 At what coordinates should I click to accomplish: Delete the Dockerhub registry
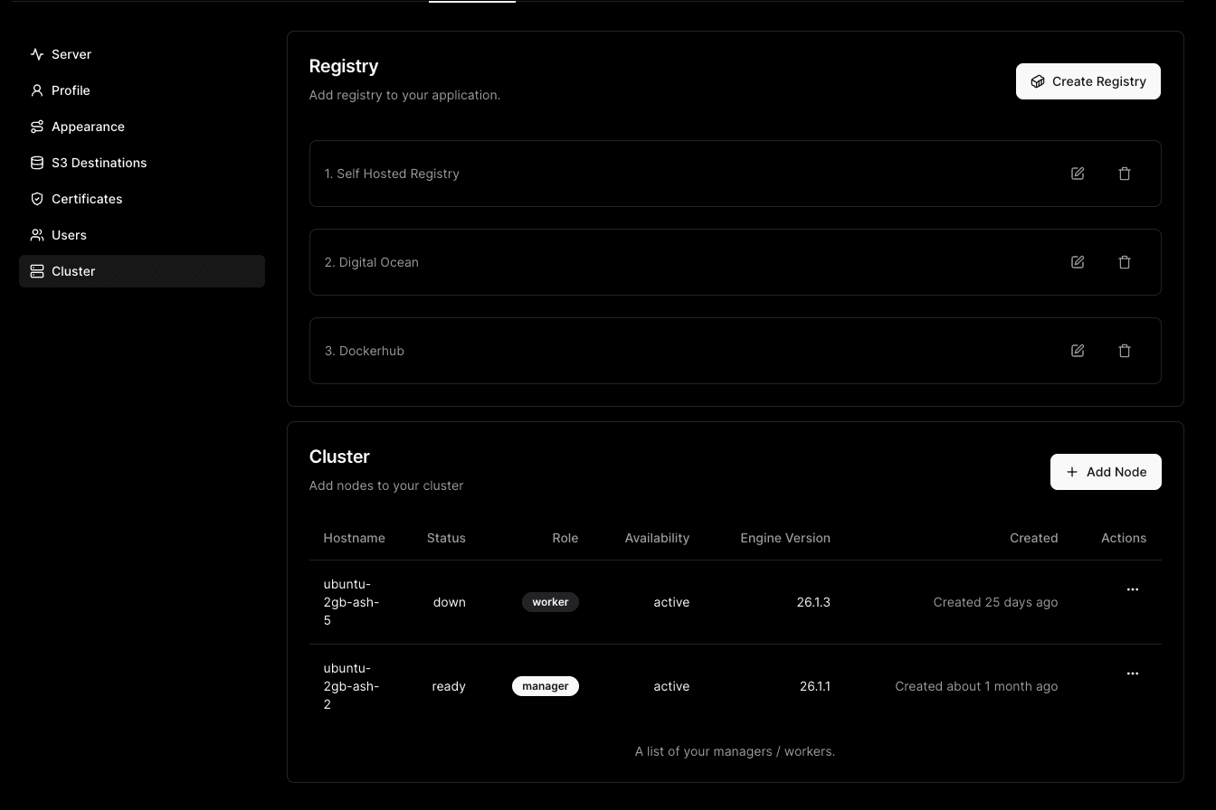1125,351
